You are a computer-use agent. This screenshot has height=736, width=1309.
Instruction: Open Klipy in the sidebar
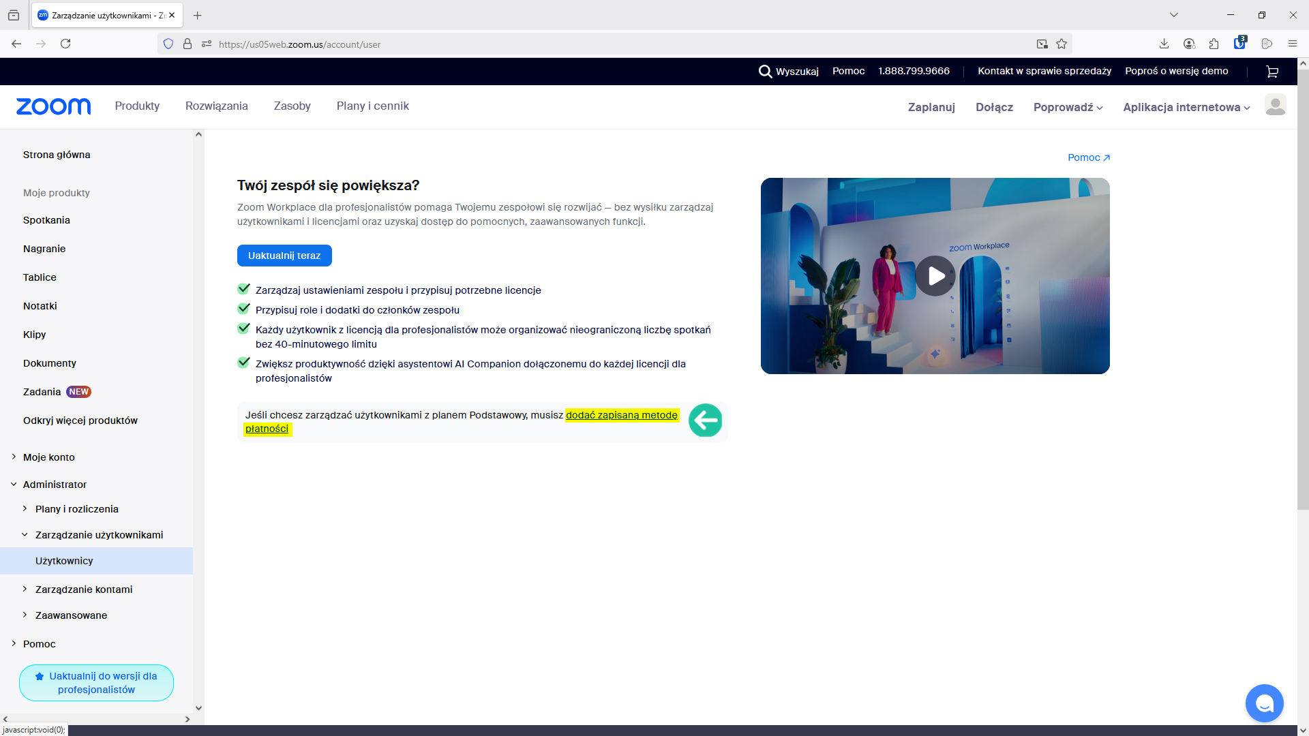pyautogui.click(x=35, y=335)
